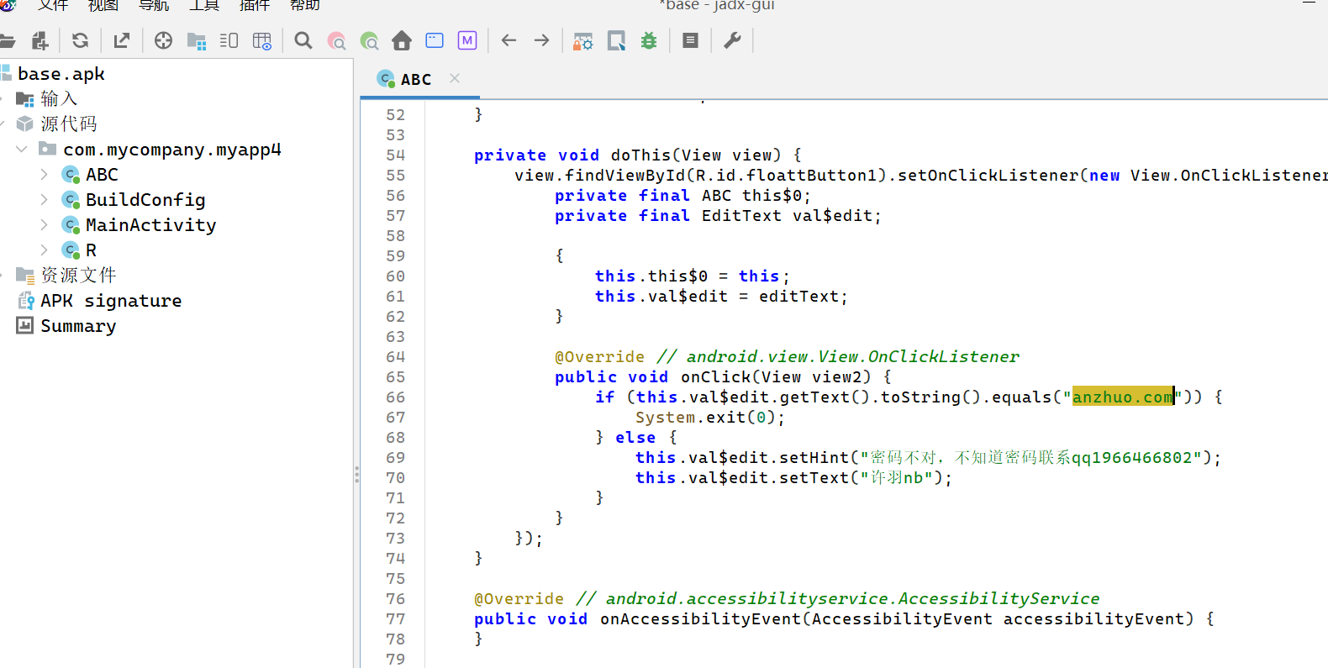The height and width of the screenshot is (668, 1328).
Task: Reload the project with the refresh icon
Action: click(80, 40)
